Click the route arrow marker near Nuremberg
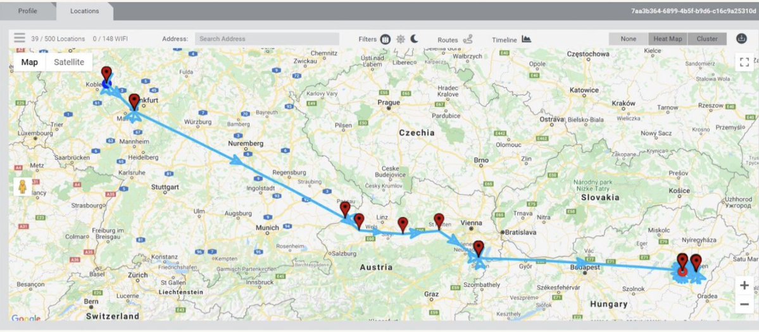The image size is (759, 332). (236, 161)
